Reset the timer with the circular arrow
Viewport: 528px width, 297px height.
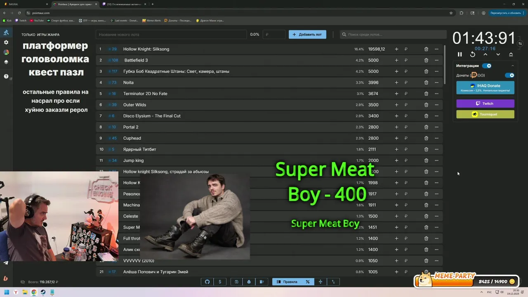[473, 54]
